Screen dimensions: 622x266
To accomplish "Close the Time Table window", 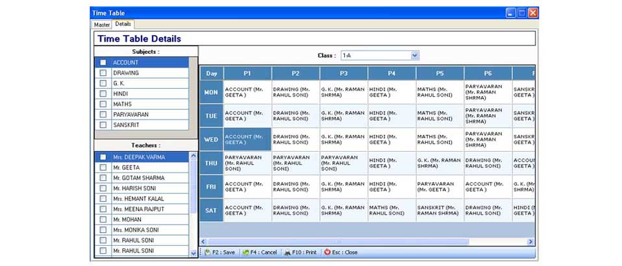I will 533,12.
